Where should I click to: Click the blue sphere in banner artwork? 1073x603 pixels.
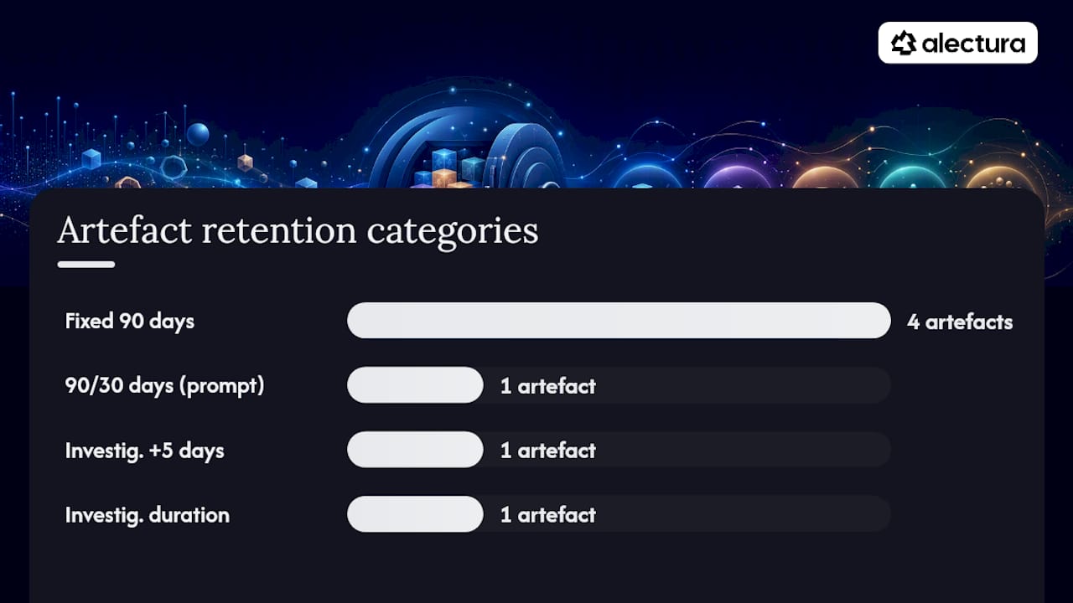coord(198,134)
